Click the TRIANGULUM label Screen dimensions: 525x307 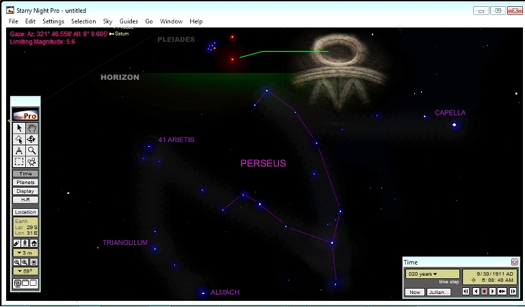pos(125,242)
